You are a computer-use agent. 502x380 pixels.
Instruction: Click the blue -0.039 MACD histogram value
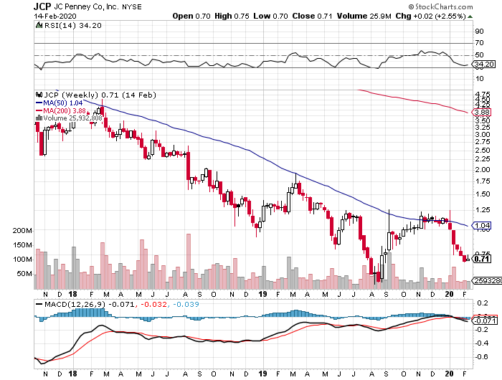point(186,304)
